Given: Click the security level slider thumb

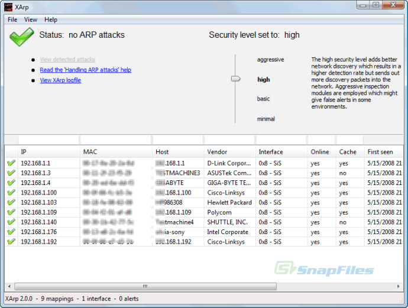Looking at the screenshot, I should pos(236,79).
